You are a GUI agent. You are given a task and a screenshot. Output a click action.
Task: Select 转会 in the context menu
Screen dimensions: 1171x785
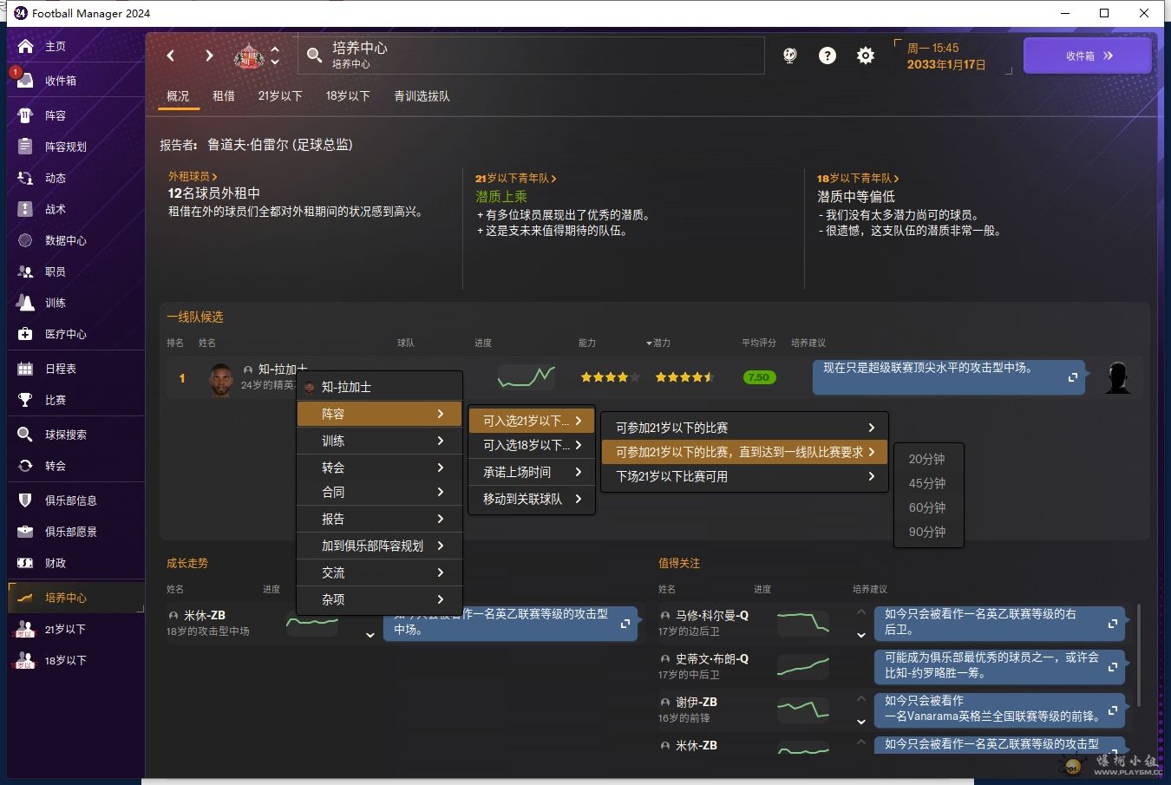[x=379, y=468]
